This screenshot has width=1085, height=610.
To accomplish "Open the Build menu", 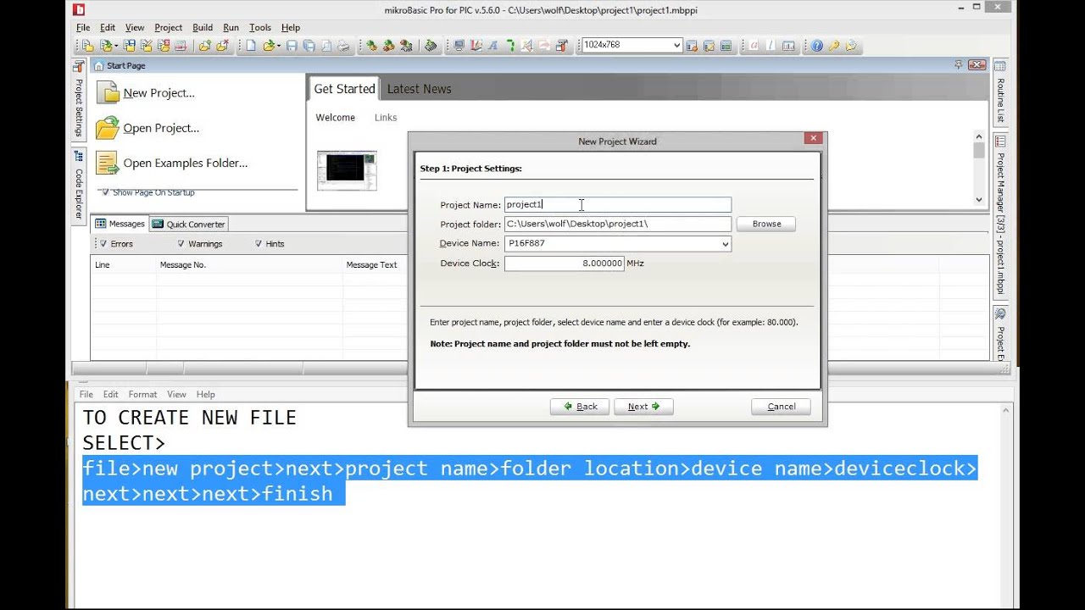I will click(203, 27).
